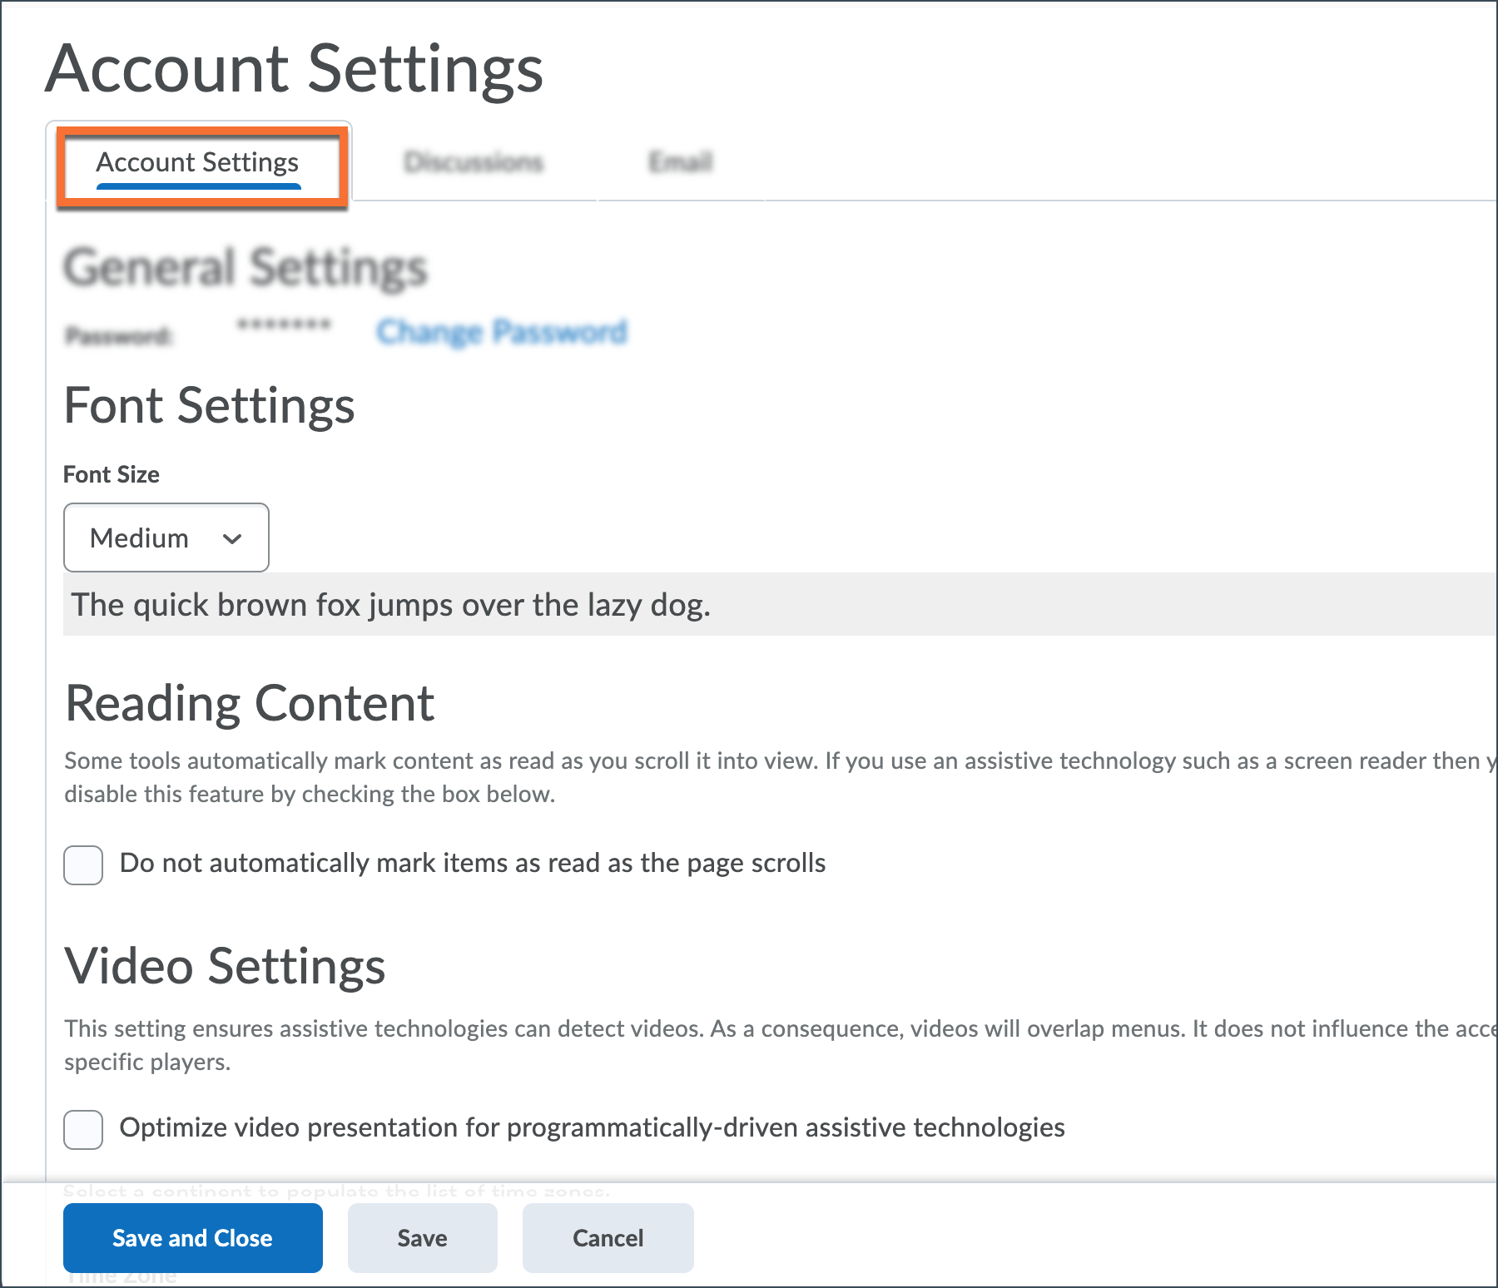Viewport: 1498px width, 1288px height.
Task: Click the Video Settings heading
Action: (226, 967)
